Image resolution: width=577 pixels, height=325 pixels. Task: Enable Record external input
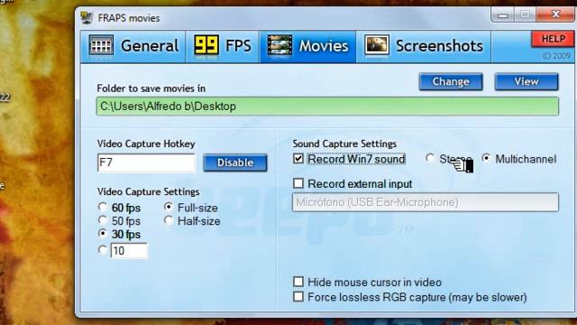click(298, 183)
